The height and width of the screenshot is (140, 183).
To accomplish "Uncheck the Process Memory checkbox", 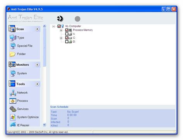I will (67, 30).
